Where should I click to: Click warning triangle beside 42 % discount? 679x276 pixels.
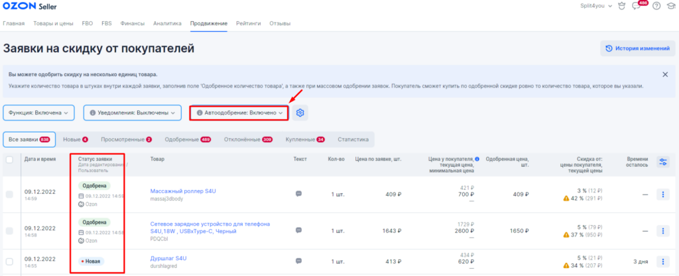[566, 199]
